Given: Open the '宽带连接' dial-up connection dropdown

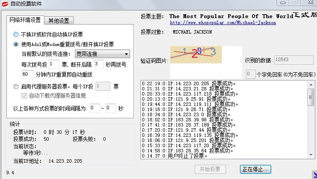Looking at the screenshot, I should coord(102,54).
